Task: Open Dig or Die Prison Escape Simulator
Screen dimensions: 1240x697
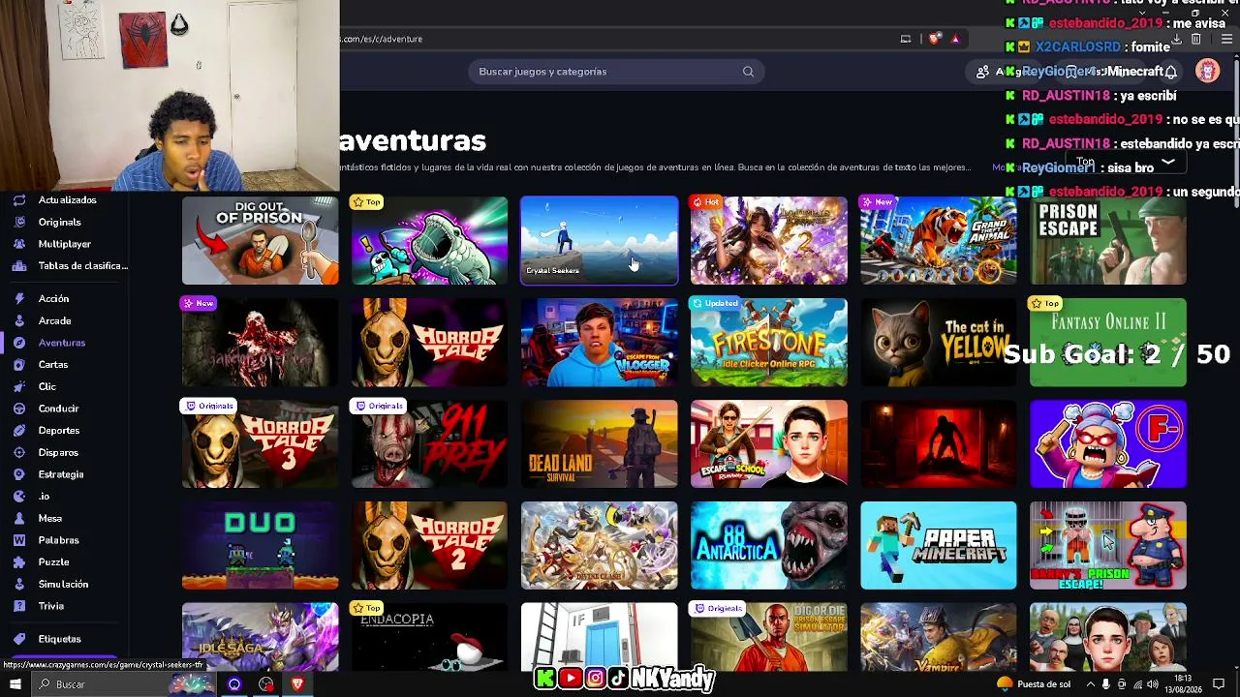Action: coord(769,637)
